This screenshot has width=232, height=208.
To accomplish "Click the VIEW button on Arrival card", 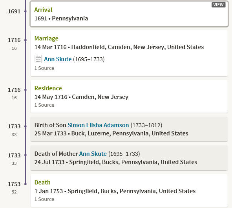I will [218, 5].
